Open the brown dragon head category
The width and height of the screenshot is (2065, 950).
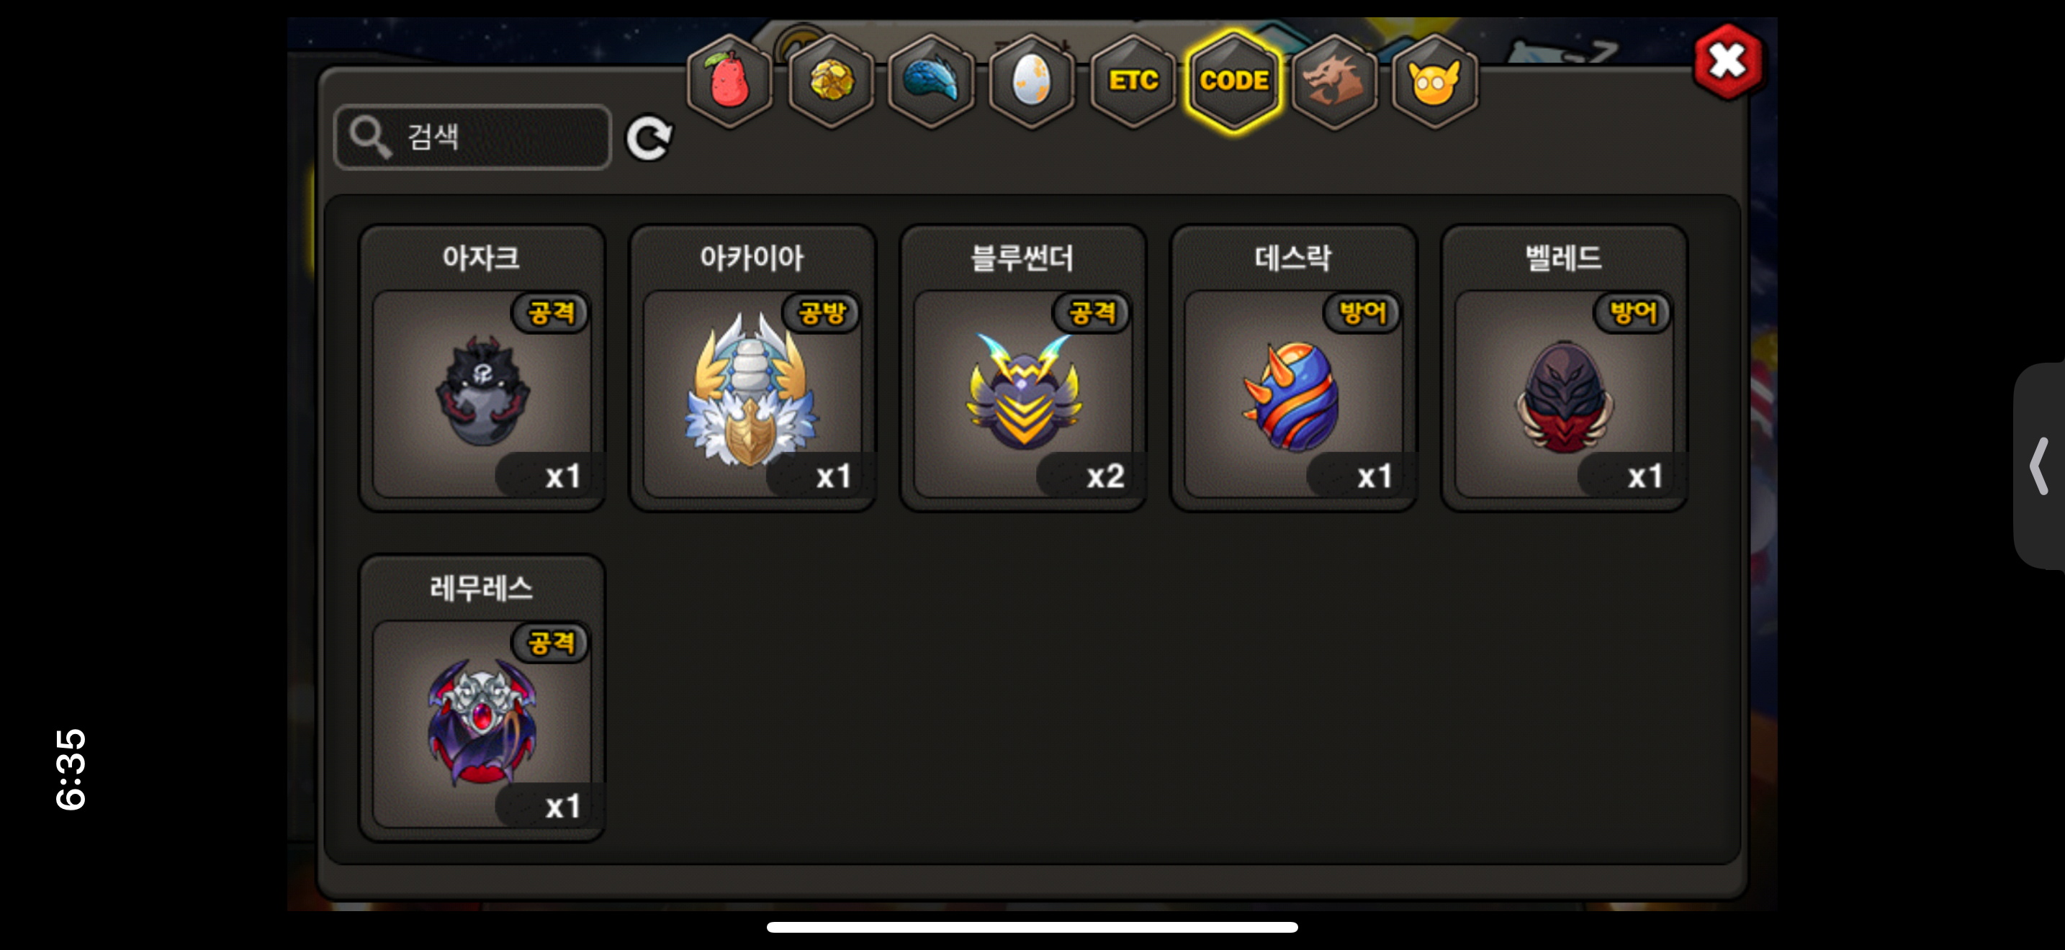click(x=1335, y=81)
